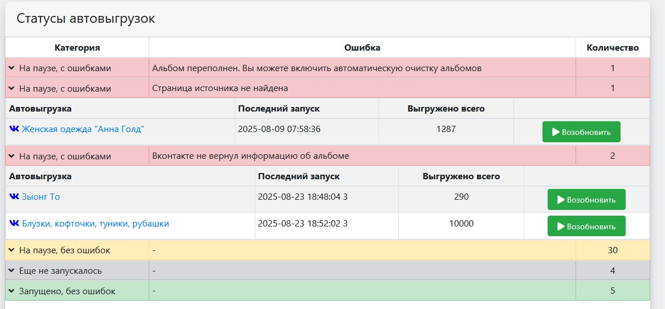
Task: Expand the "На паузе, без ошибок" group
Action: coord(11,250)
